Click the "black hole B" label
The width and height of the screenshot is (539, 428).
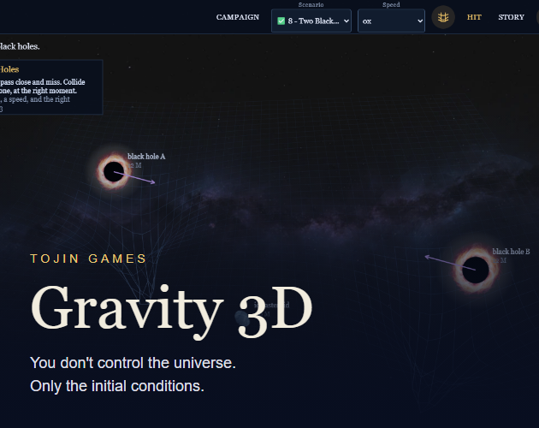coord(511,252)
